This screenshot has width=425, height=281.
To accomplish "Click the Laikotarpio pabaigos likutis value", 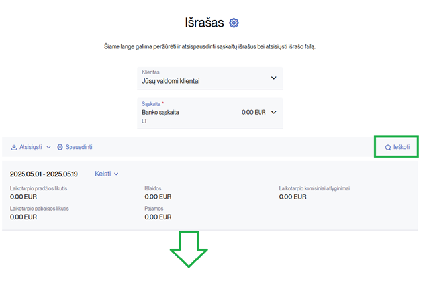I will 23,217.
